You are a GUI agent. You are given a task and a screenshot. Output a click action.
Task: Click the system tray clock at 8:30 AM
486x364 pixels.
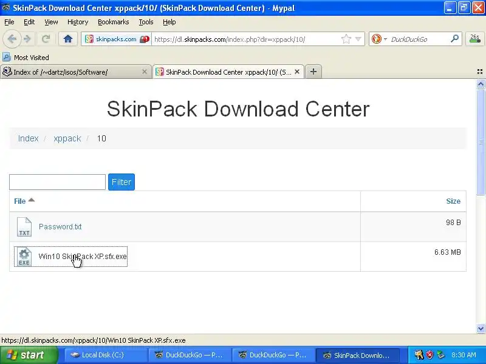click(x=464, y=355)
